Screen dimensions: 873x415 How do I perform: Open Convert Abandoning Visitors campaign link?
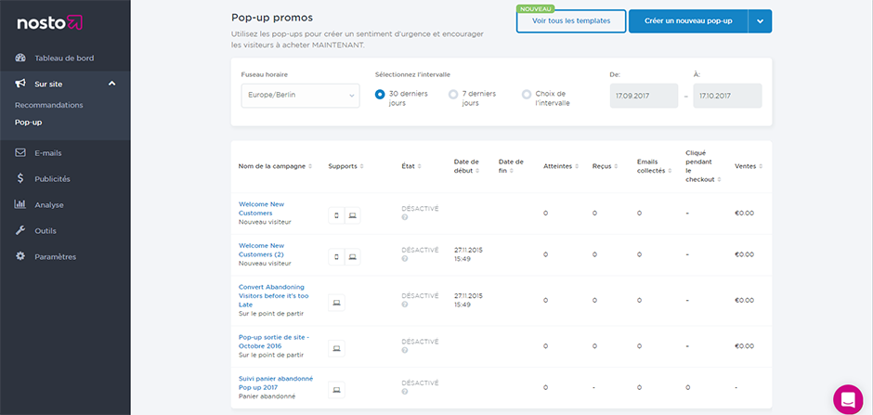(273, 296)
